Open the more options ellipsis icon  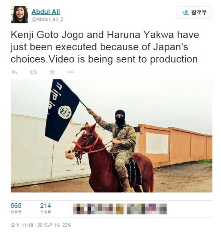(x=71, y=72)
